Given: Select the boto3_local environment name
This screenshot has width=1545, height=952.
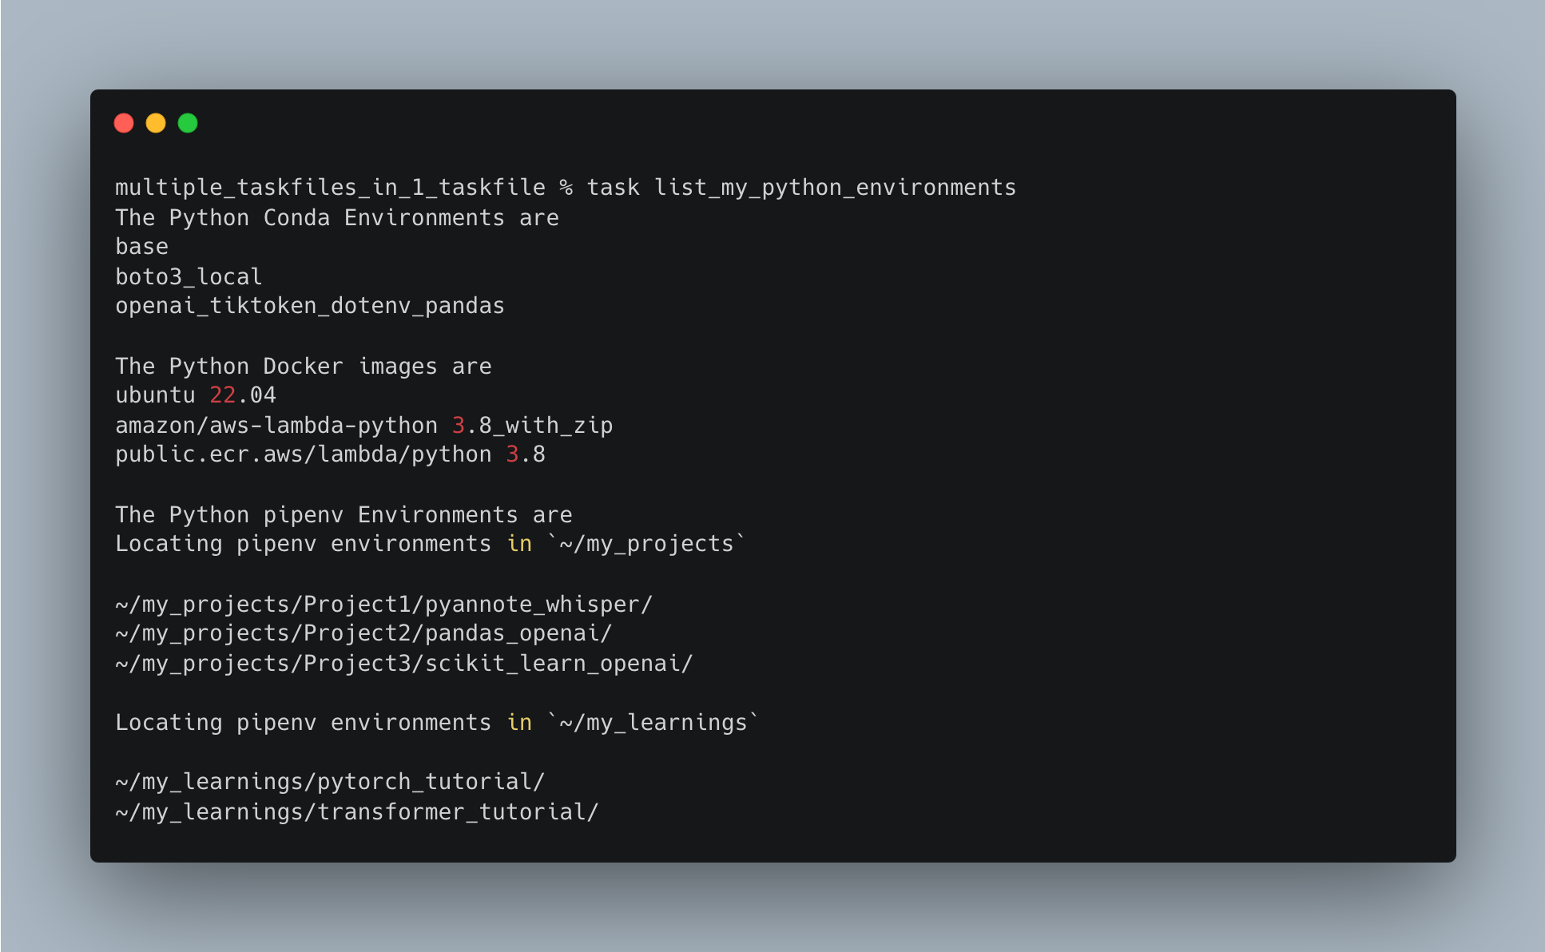Looking at the screenshot, I should [x=189, y=277].
